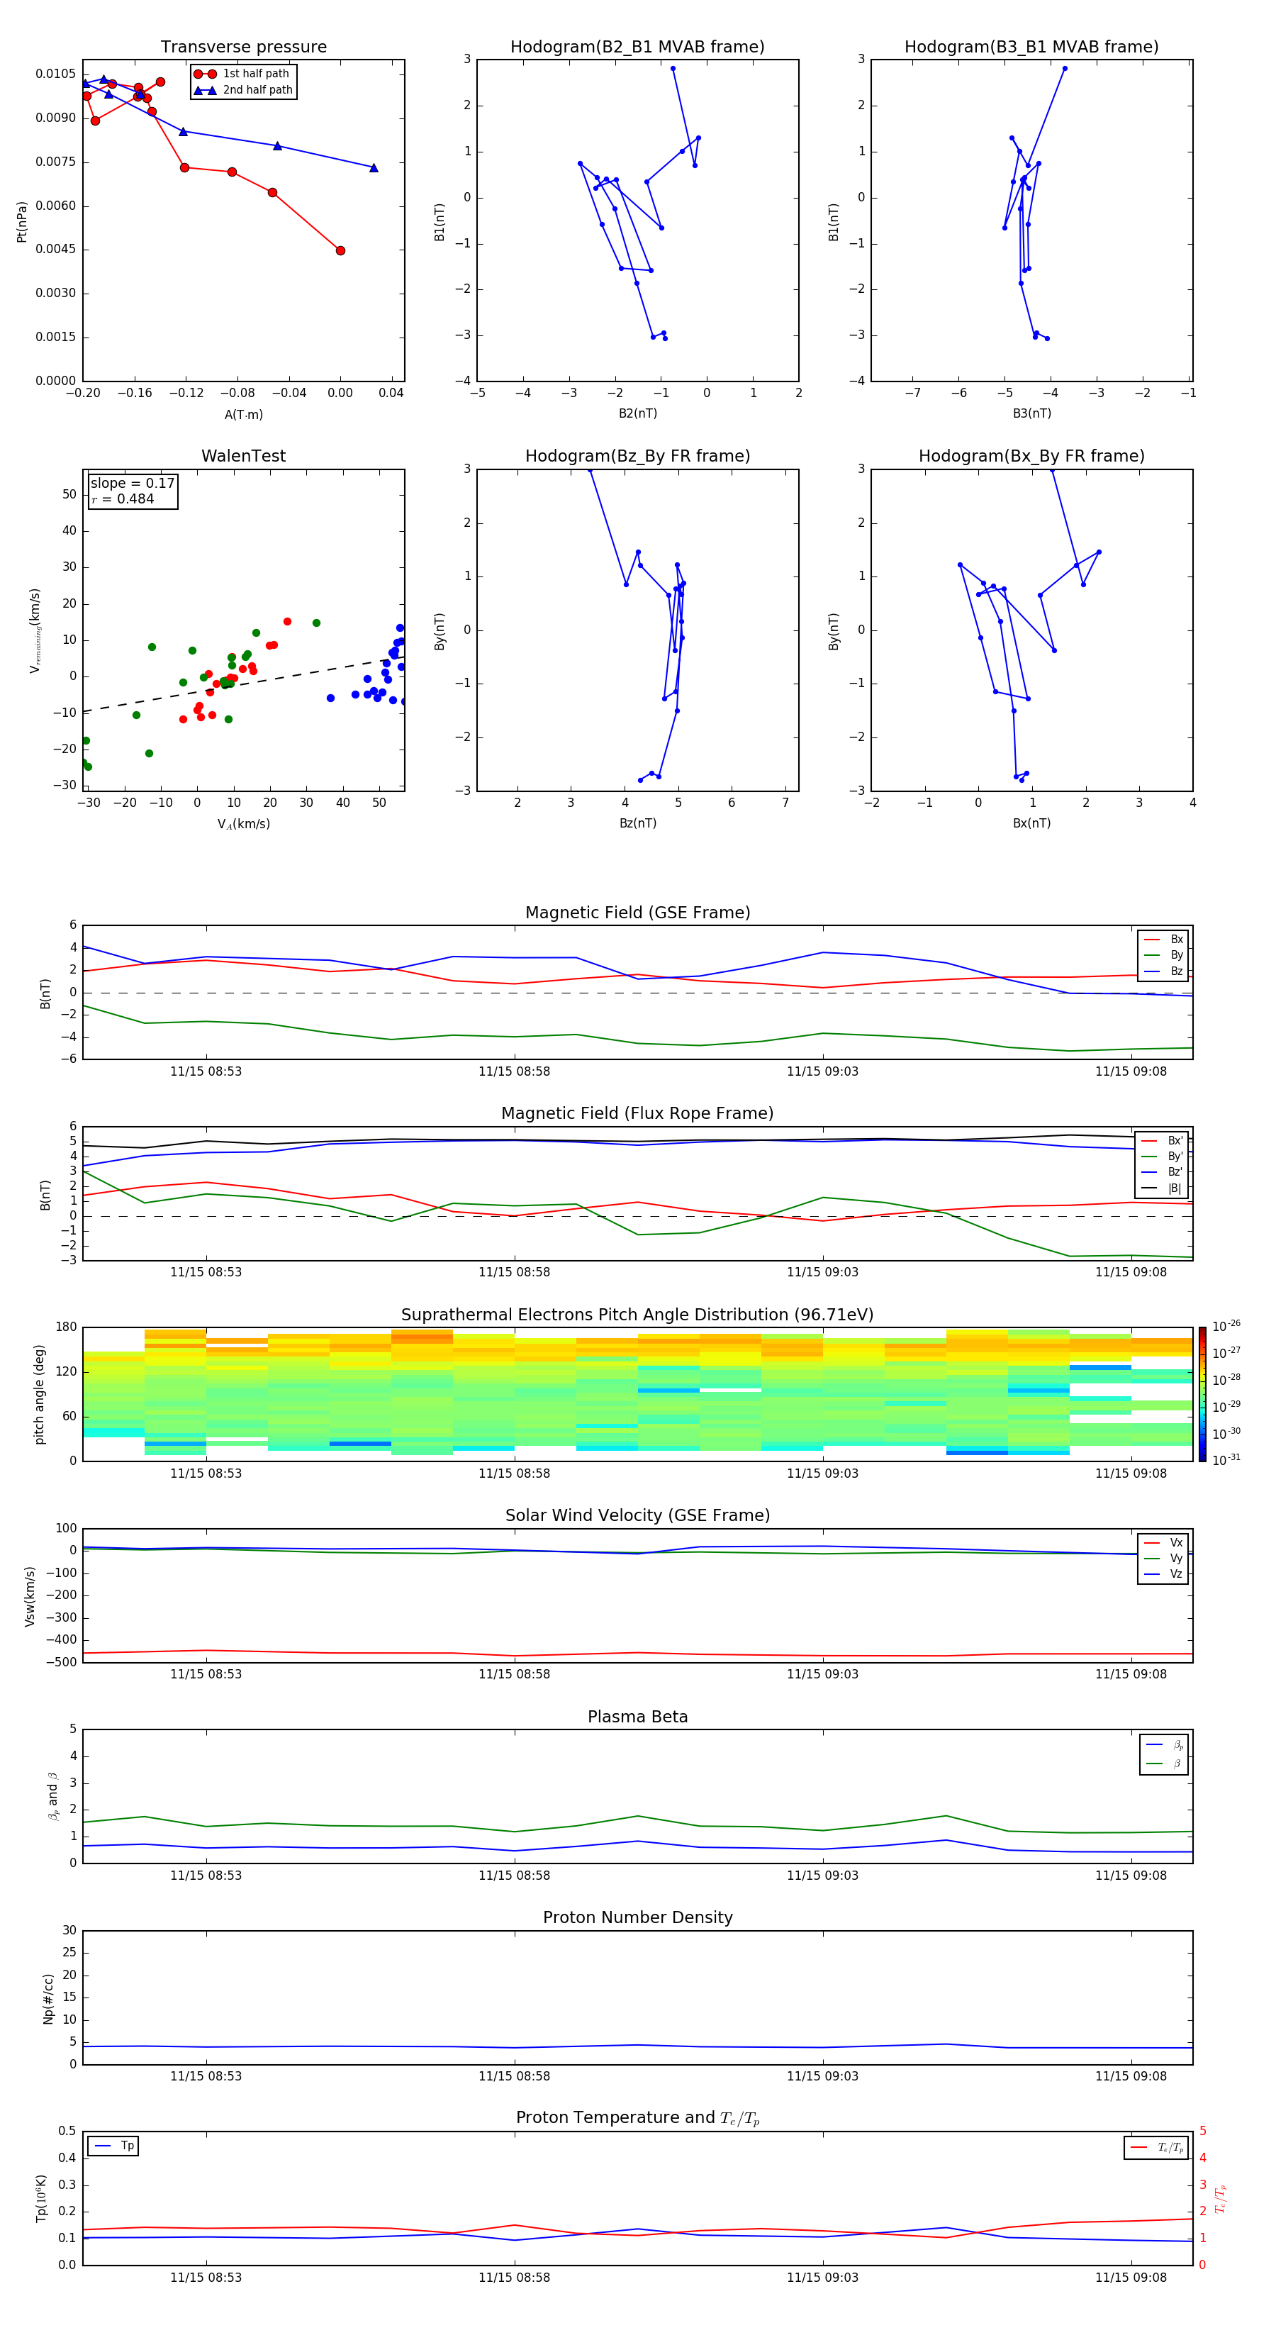Image resolution: width=1276 pixels, height=2340 pixels.
Task: Click the topmost point in B2_B1 hodogram
Action: (x=673, y=68)
